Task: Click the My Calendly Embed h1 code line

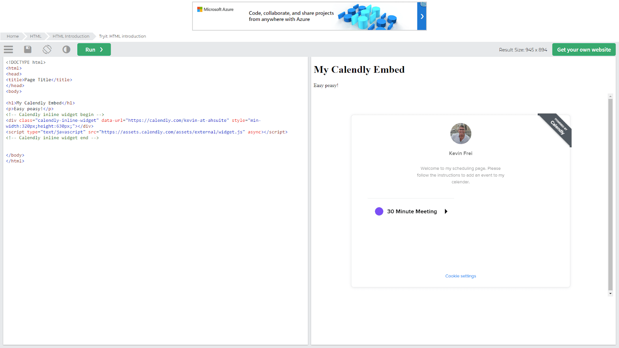Action: [x=40, y=103]
